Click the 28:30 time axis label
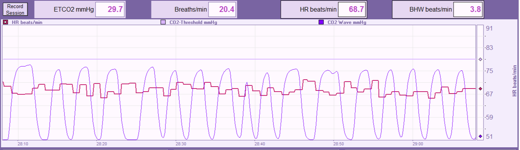The height and width of the screenshot is (150, 520). (x=181, y=144)
